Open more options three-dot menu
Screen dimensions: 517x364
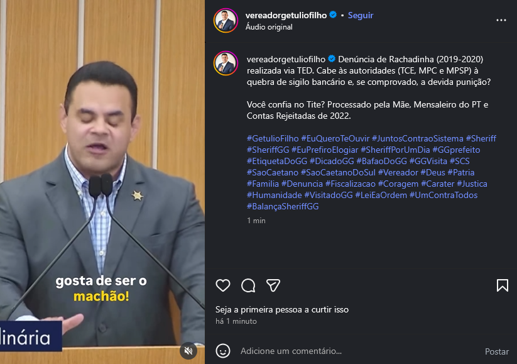click(x=501, y=21)
